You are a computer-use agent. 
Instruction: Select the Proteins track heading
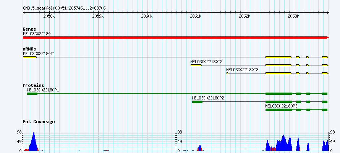coord(33,85)
